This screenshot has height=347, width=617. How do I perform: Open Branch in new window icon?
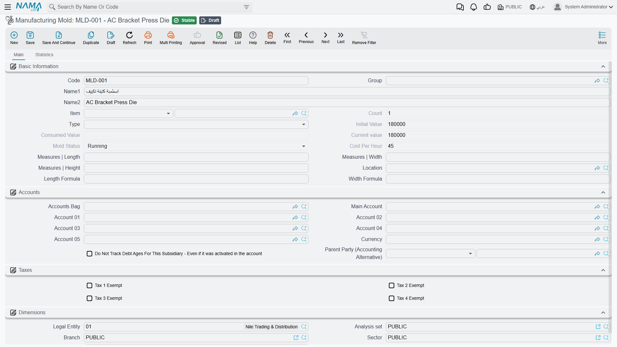click(x=296, y=338)
